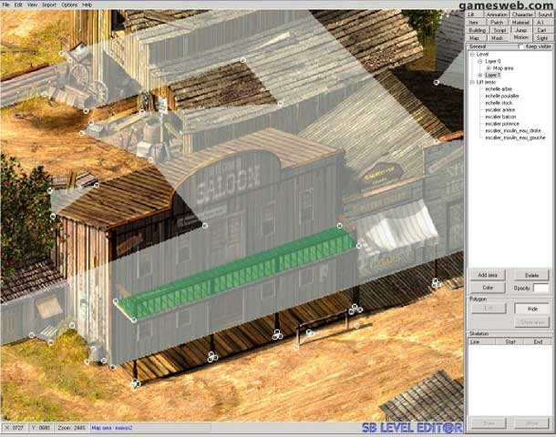Open the Import menu
This screenshot has width=556, height=437.
48,5
